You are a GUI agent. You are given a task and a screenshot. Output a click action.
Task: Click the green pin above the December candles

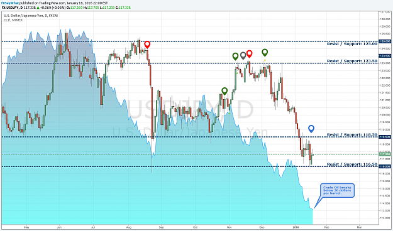[x=265, y=52]
